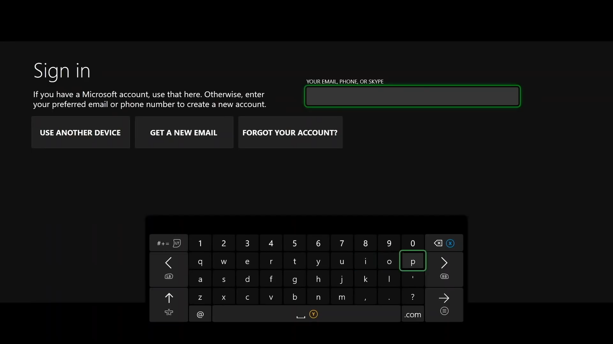613x344 pixels.
Task: Tap the number 8 key
Action: [366, 243]
